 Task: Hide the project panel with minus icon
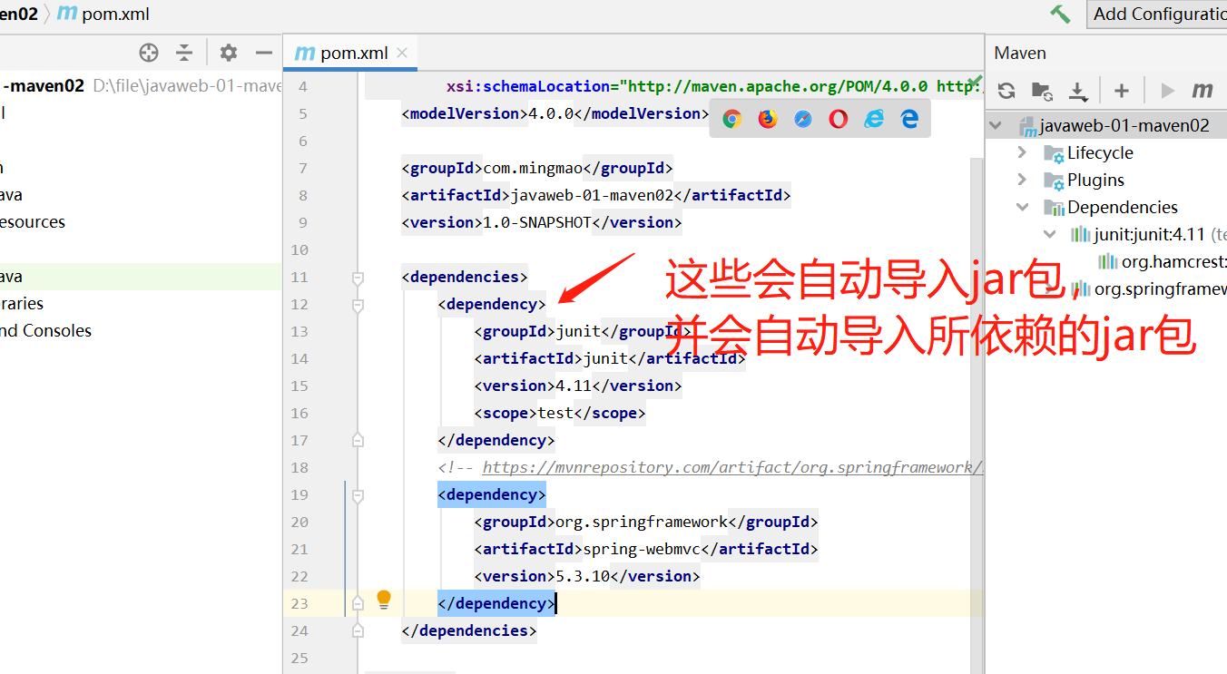(264, 53)
